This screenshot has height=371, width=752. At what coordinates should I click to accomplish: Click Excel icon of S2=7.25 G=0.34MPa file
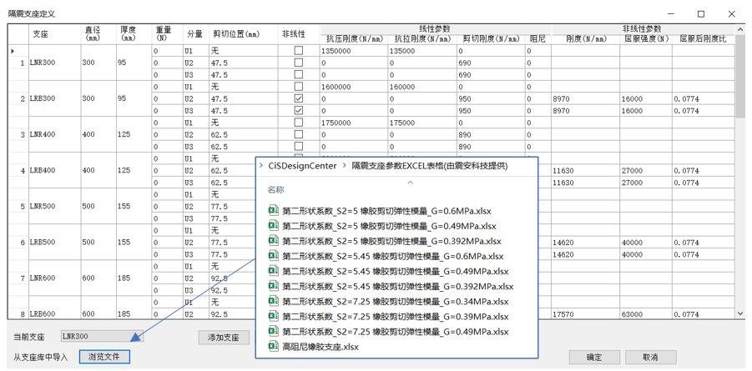click(x=273, y=301)
